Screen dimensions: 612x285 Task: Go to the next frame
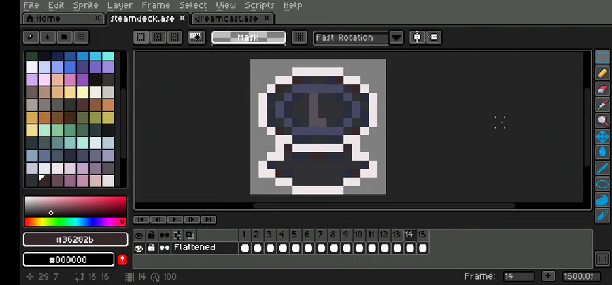(192, 220)
